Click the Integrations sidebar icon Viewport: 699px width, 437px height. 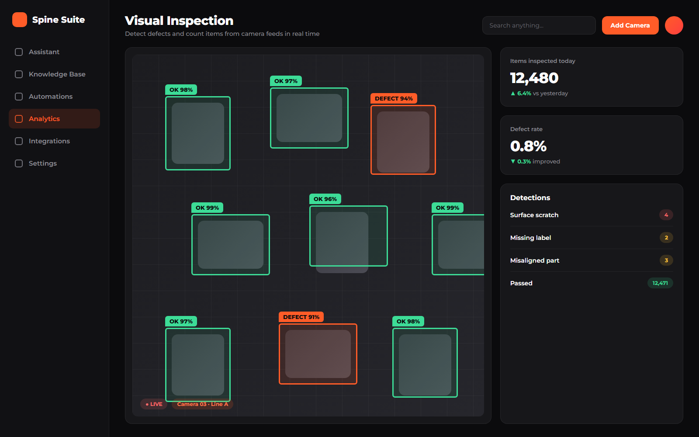(x=19, y=141)
